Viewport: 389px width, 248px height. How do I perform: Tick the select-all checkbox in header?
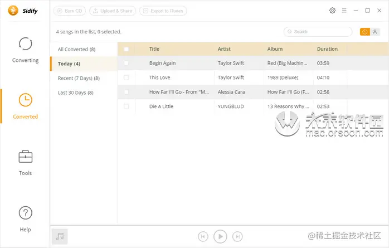127,49
